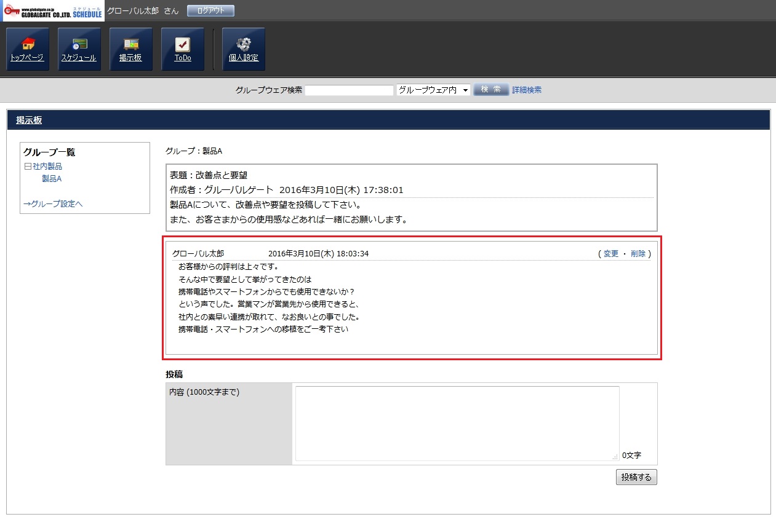Open the グループウェア内 search scope dropdown
This screenshot has width=776, height=517.
(x=433, y=90)
